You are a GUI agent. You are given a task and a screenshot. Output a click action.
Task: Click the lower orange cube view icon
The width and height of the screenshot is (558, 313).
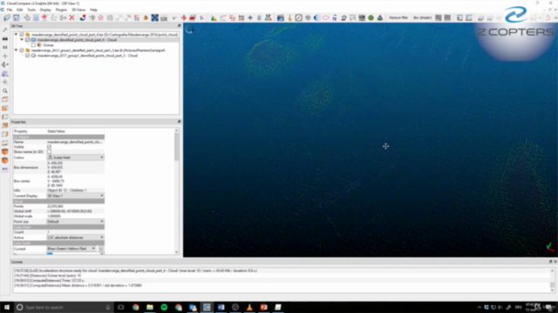click(x=5, y=160)
